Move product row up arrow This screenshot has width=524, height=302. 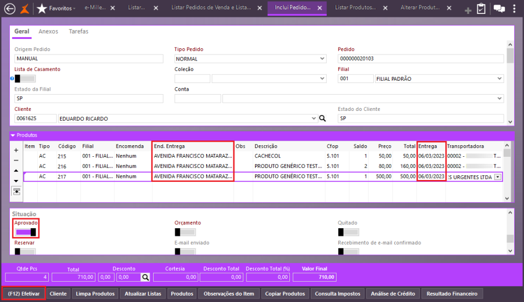pyautogui.click(x=16, y=171)
